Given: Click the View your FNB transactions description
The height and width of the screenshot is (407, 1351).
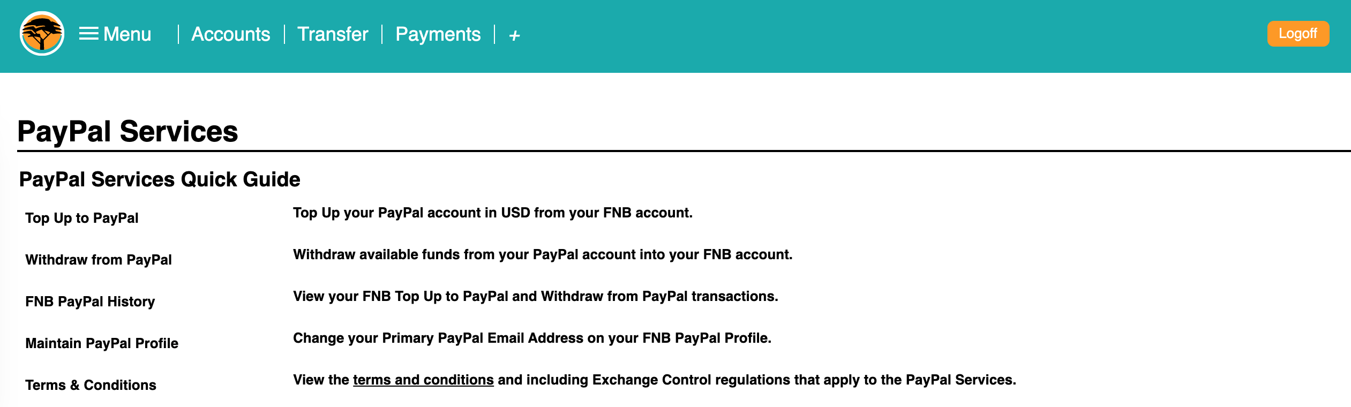Looking at the screenshot, I should tap(535, 296).
